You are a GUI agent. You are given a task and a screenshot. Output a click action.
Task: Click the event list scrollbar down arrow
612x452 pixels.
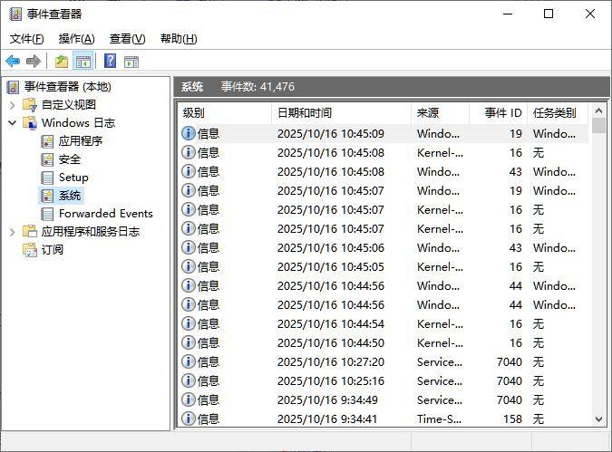pos(598,419)
